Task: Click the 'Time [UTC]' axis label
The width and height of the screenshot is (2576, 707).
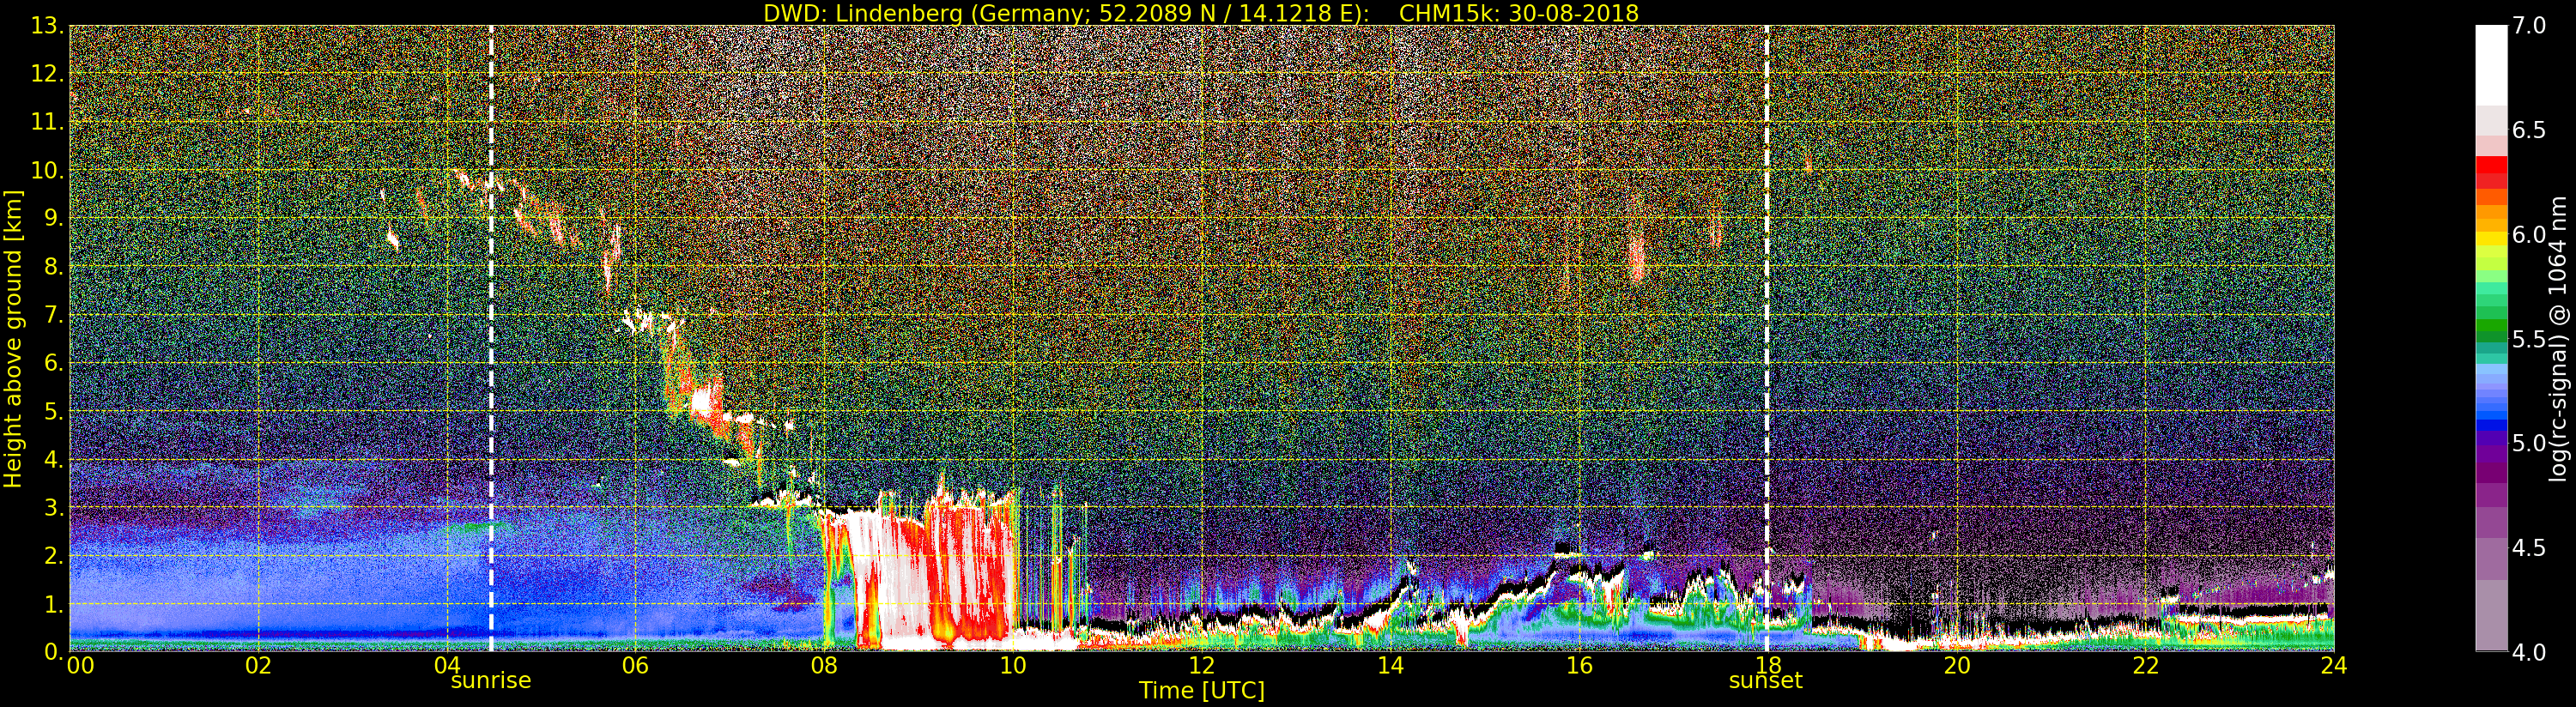Action: click(x=1202, y=690)
